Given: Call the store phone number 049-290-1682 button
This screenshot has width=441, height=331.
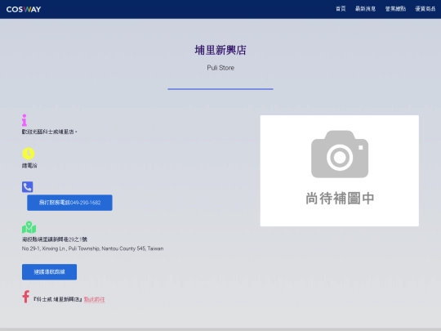Looking at the screenshot, I should coord(69,203).
